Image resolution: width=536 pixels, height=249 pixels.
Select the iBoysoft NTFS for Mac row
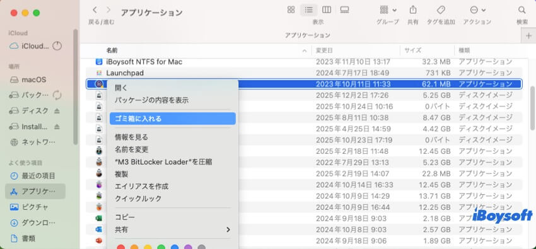coord(304,62)
